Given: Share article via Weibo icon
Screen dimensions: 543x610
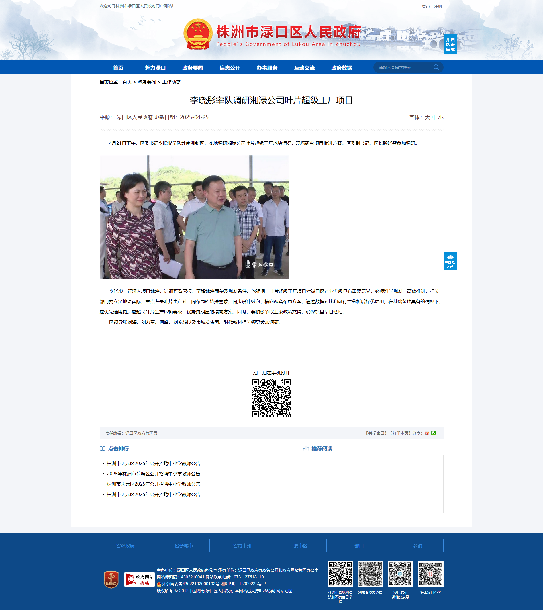Looking at the screenshot, I should tap(427, 433).
